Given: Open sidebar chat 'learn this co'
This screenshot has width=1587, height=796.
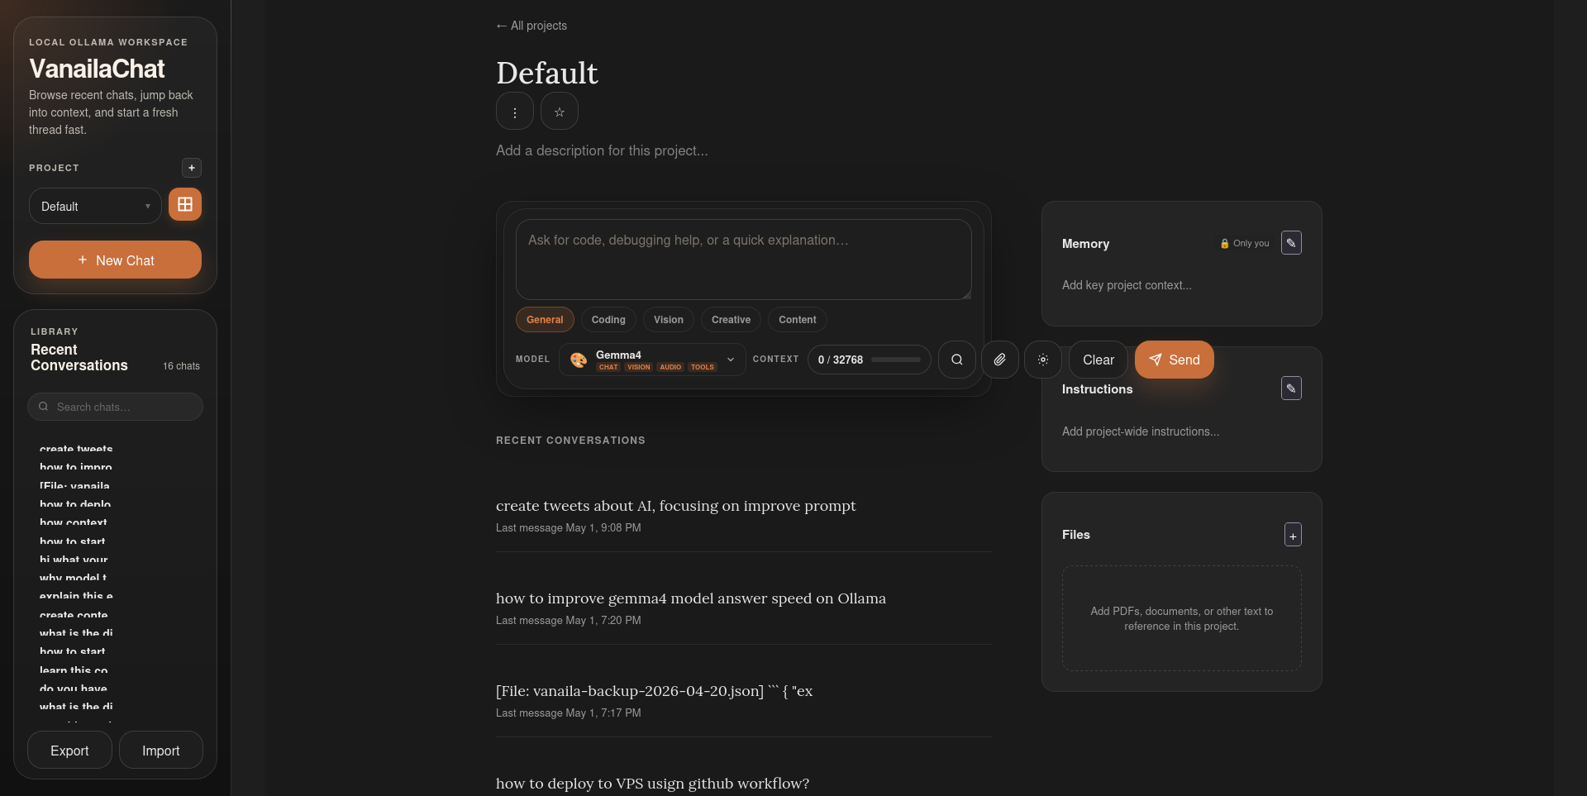Looking at the screenshot, I should tap(74, 670).
